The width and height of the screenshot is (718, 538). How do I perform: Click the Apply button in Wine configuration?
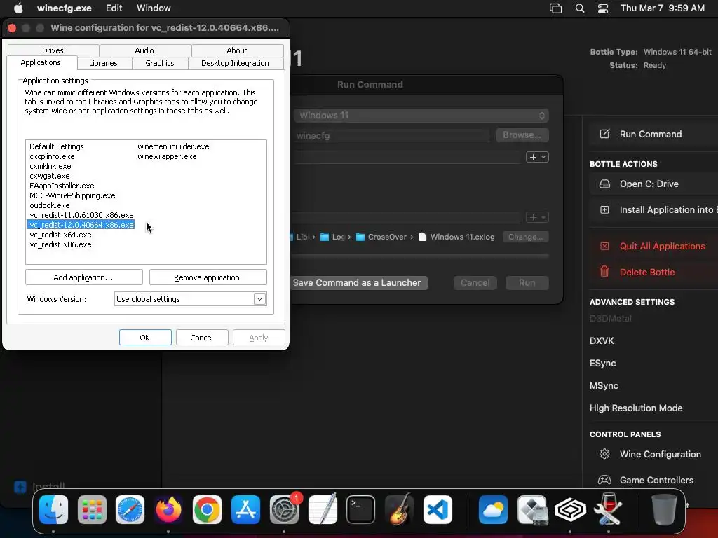[x=259, y=338]
